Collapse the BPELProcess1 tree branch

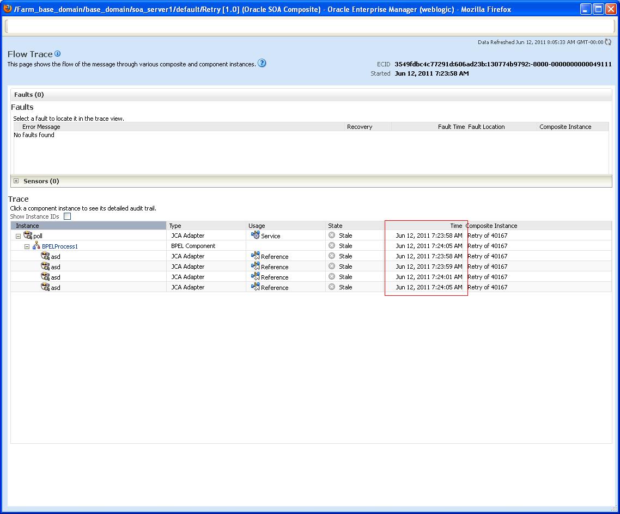tap(26, 246)
